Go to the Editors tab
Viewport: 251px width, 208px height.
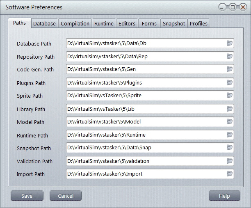coord(127,24)
